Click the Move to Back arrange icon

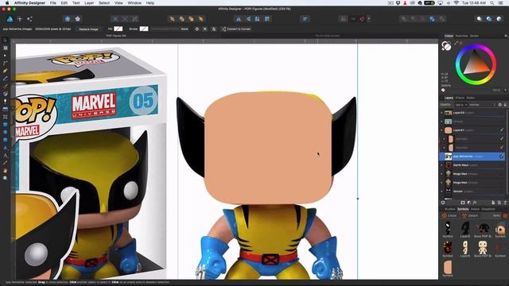point(172,19)
